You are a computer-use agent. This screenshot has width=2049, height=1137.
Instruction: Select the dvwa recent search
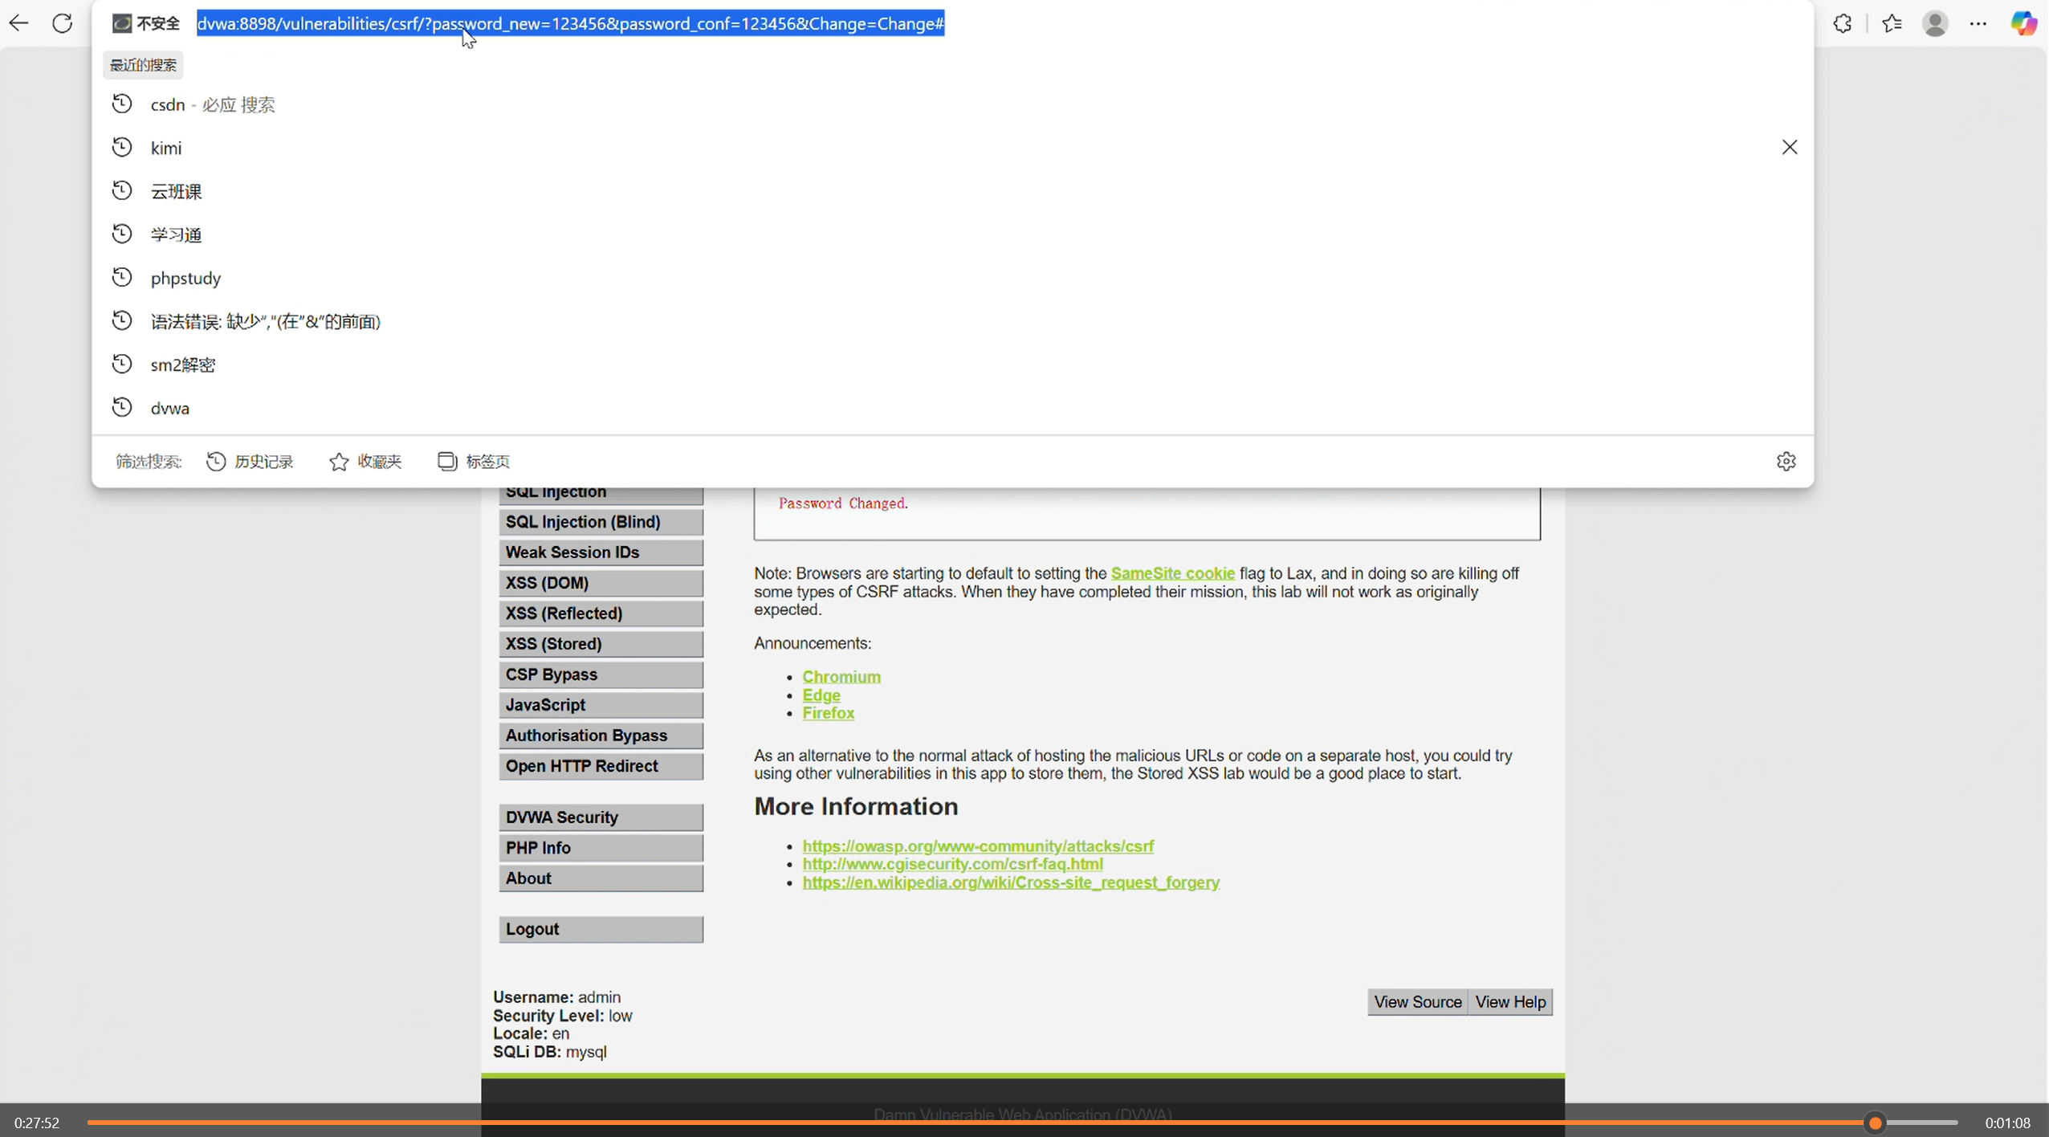pyautogui.click(x=170, y=408)
